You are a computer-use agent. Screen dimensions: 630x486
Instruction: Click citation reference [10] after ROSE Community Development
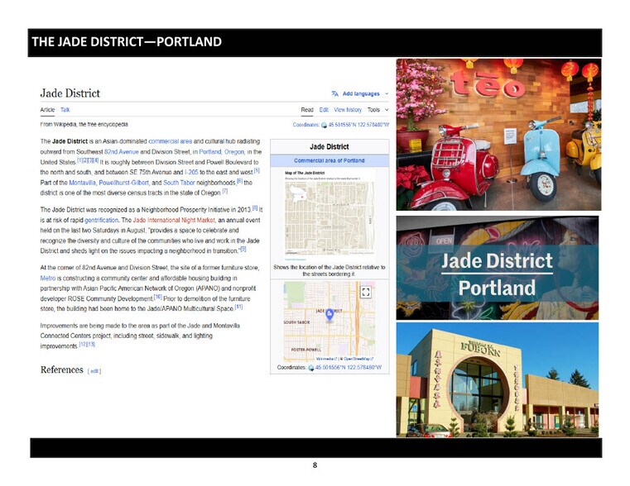point(158,297)
